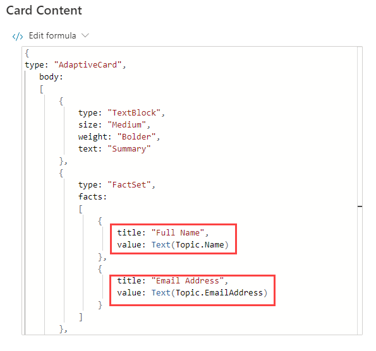Click the Text(Topic.Name) formula value
The height and width of the screenshot is (351, 376).
(190, 244)
